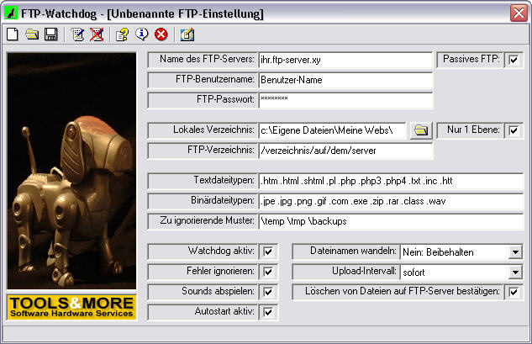Viewport: 532px width, 344px height.
Task: Toggle the Fehler ignorieren checkbox
Action: (x=268, y=272)
